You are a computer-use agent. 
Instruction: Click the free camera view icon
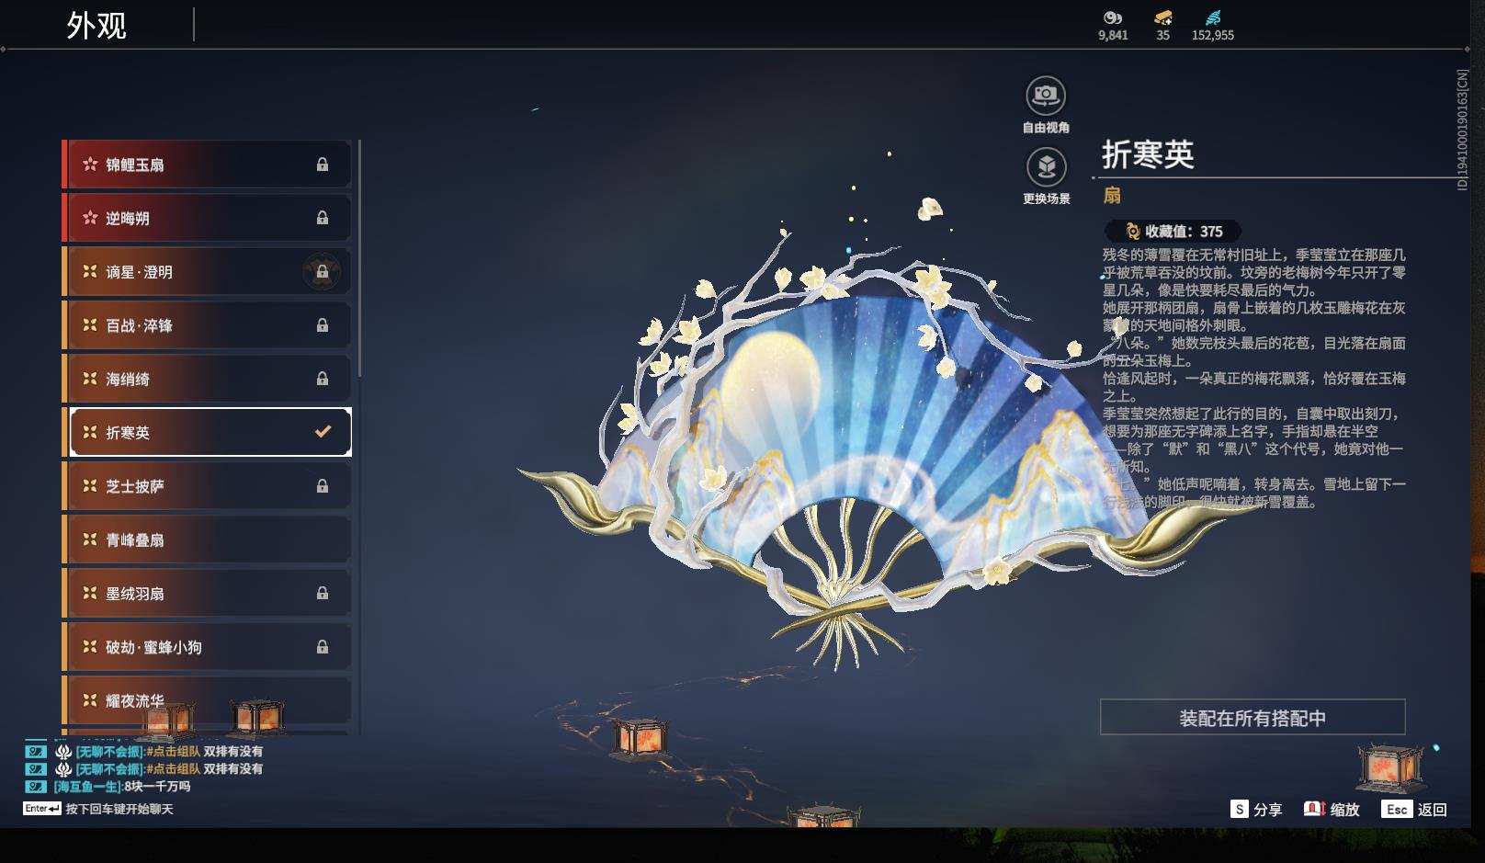[1045, 95]
